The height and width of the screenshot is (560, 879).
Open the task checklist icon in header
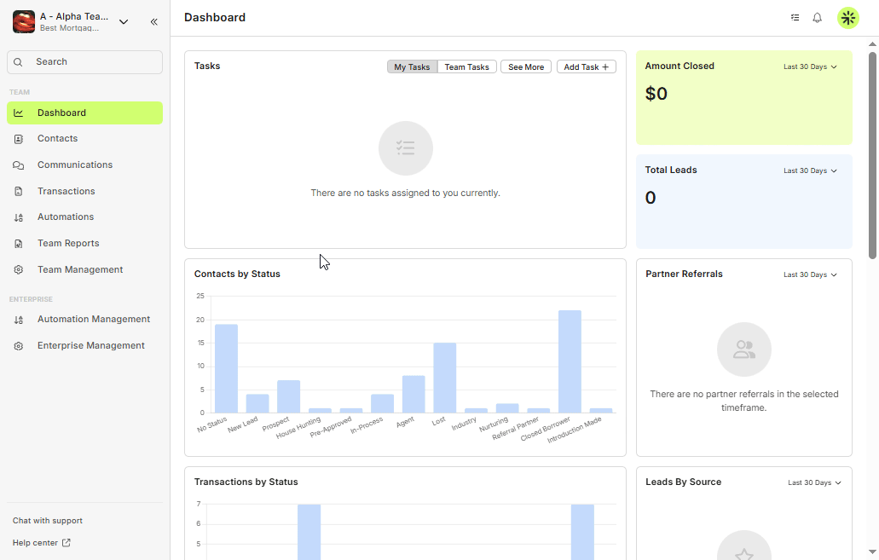pyautogui.click(x=795, y=18)
